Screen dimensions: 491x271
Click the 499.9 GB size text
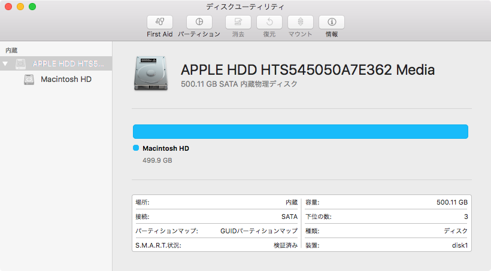(x=157, y=160)
